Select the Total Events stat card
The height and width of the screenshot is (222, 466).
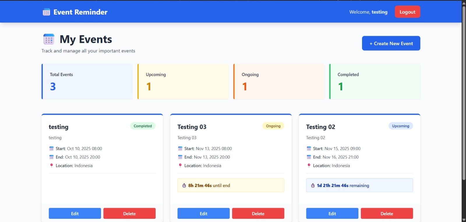87,82
